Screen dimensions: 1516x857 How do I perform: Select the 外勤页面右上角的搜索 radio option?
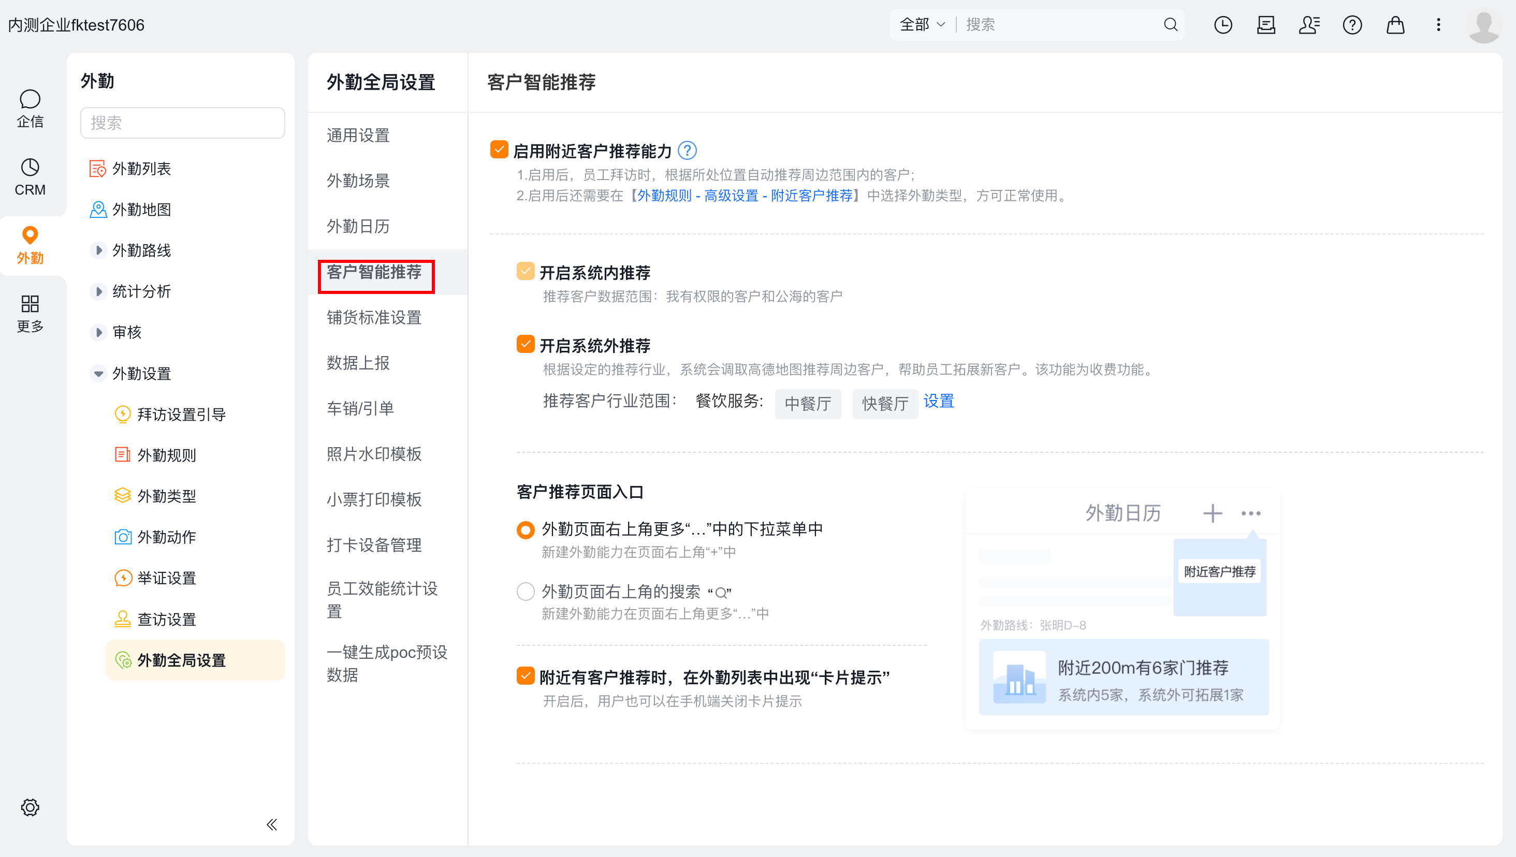coord(525,591)
